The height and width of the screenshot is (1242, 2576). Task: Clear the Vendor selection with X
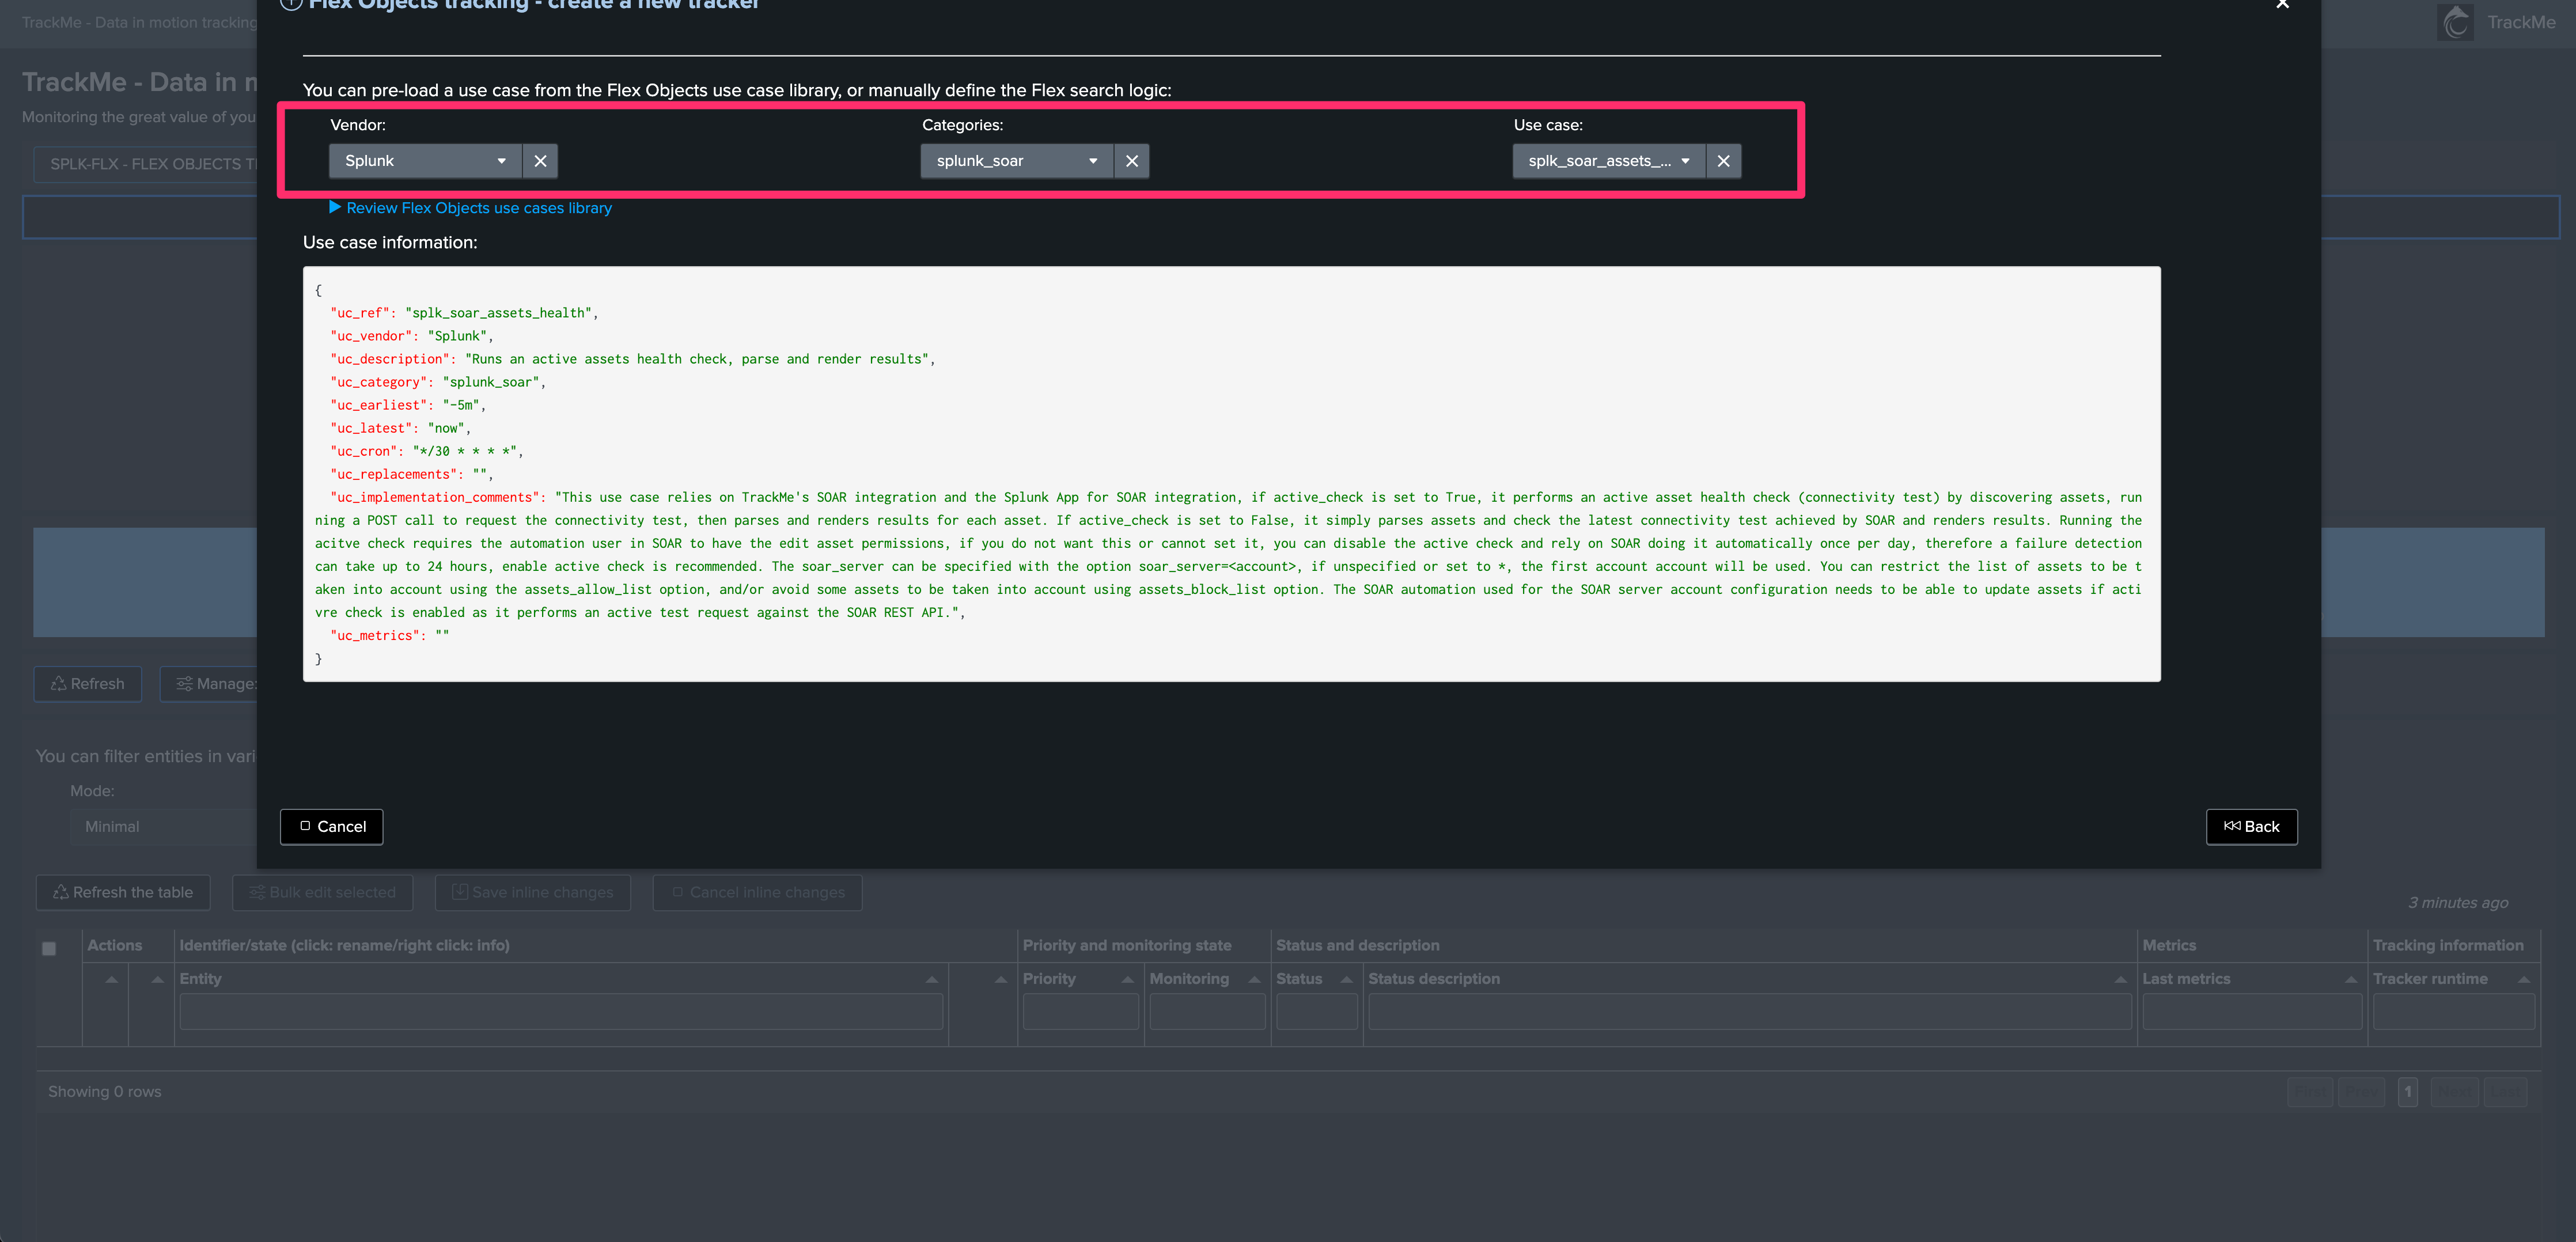pos(540,161)
